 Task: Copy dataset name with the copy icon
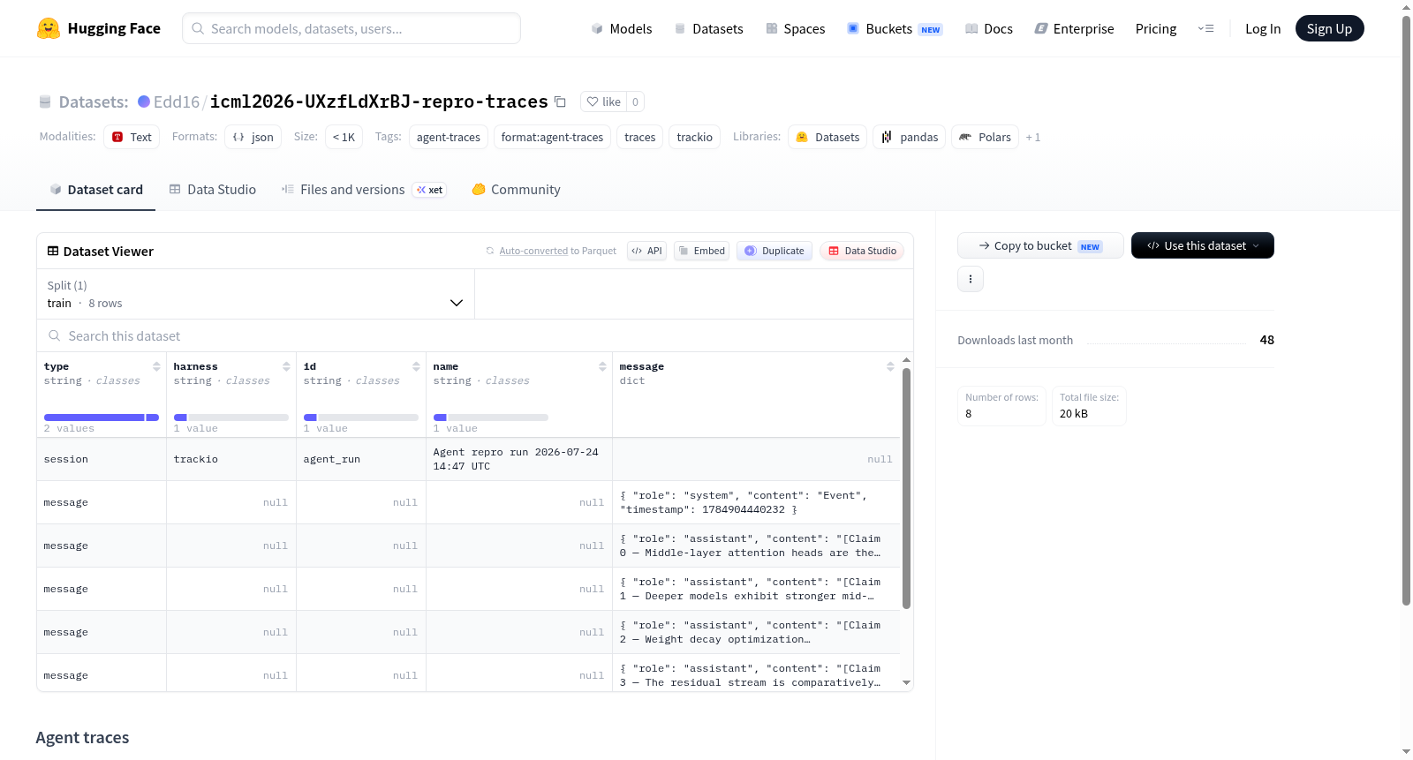(560, 102)
